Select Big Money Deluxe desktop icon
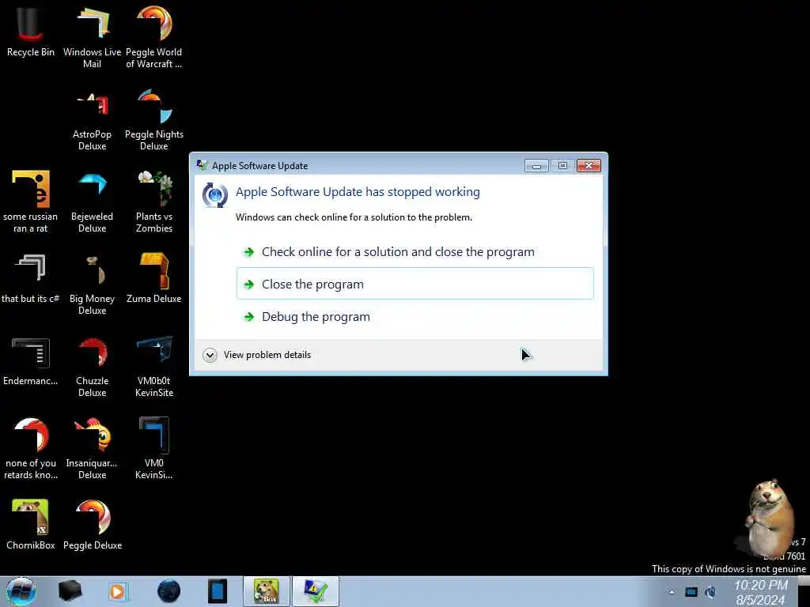This screenshot has height=607, width=810. [92, 284]
